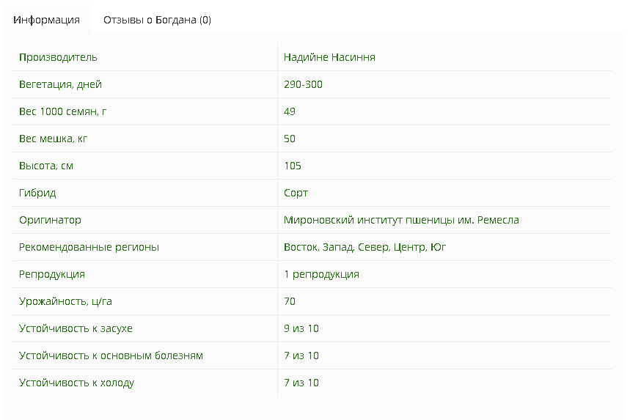Screen dimensions: 630x420
Task: Click the Гибрид row label
Action: pos(37,193)
